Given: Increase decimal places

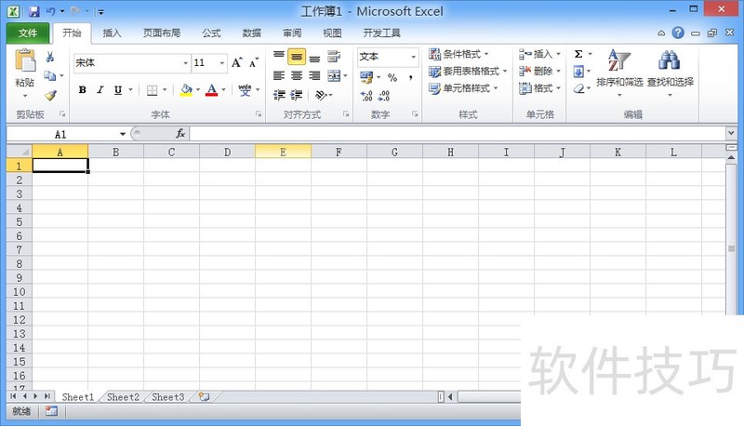Looking at the screenshot, I should pyautogui.click(x=366, y=96).
